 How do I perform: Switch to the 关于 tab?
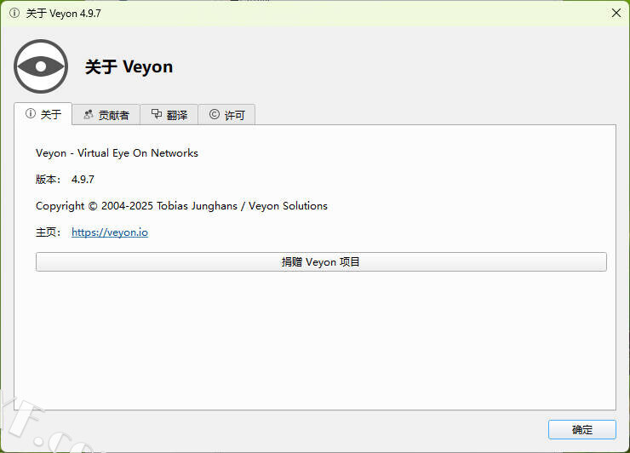click(x=43, y=114)
